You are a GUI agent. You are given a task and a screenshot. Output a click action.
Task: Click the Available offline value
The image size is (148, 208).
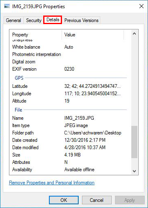79,170
